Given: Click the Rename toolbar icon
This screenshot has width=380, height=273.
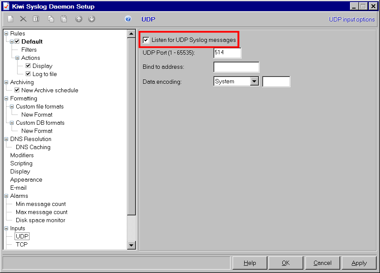Looking at the screenshot, I should [x=36, y=19].
